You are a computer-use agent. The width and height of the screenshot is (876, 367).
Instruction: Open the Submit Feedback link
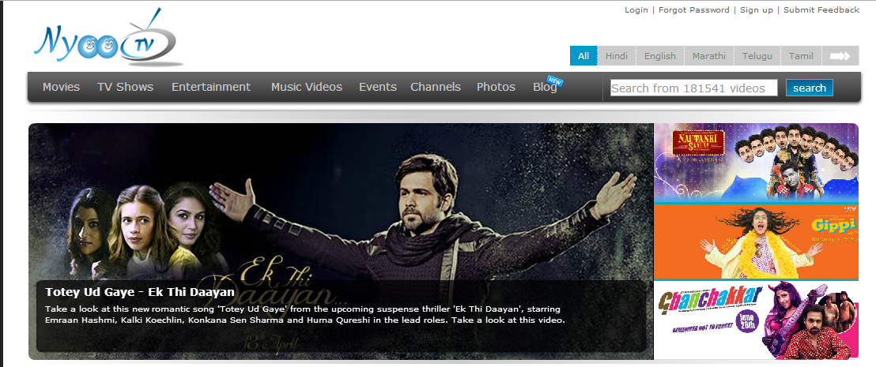[x=821, y=10]
